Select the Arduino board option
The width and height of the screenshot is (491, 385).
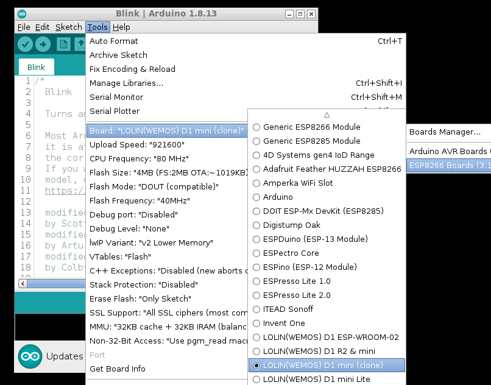tap(327, 197)
